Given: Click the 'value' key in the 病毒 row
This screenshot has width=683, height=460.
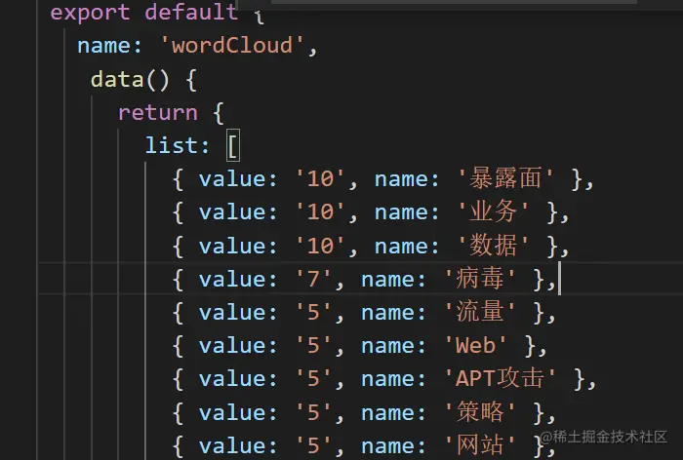Looking at the screenshot, I should 232,279.
